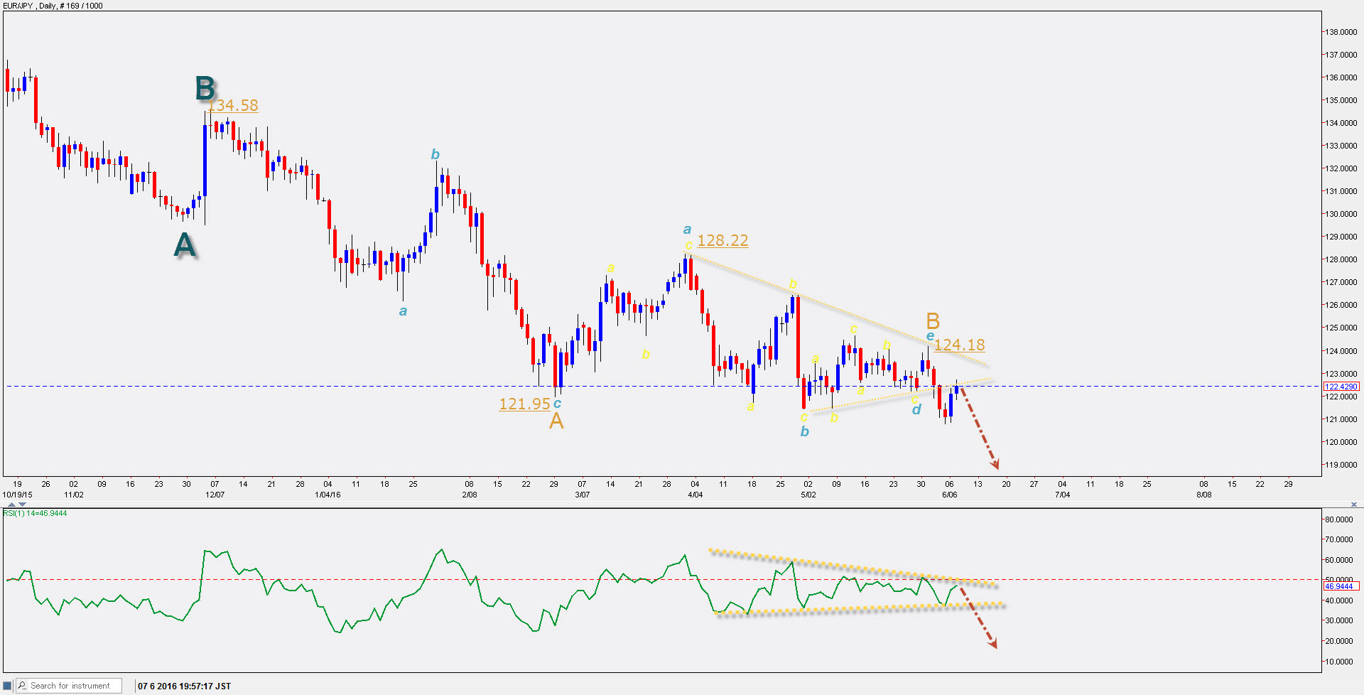The height and width of the screenshot is (695, 1364).
Task: Select the red dashed arrow on price chart
Action: pos(979,427)
